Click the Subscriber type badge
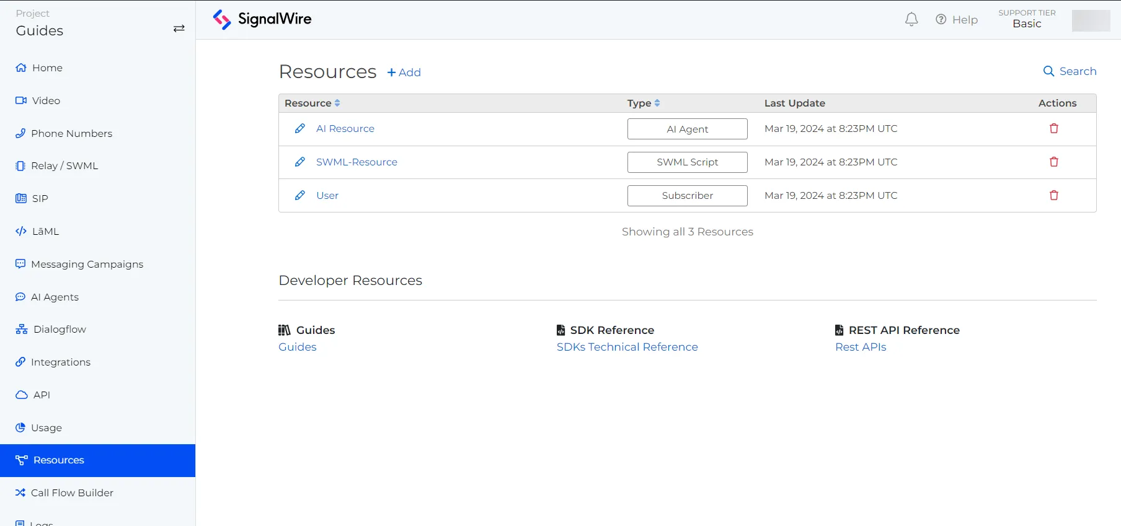This screenshot has height=526, width=1121. coord(688,196)
